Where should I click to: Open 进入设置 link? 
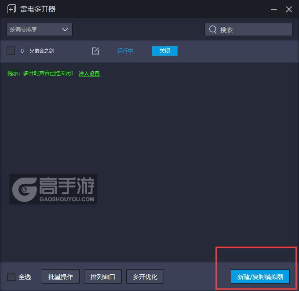tap(89, 73)
